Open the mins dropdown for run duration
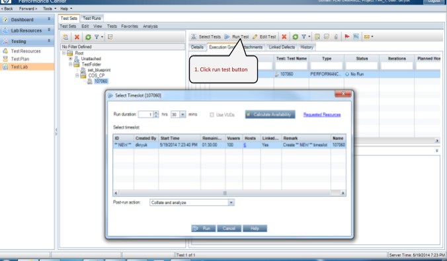Screen dimensions: 447x261 pos(183,114)
